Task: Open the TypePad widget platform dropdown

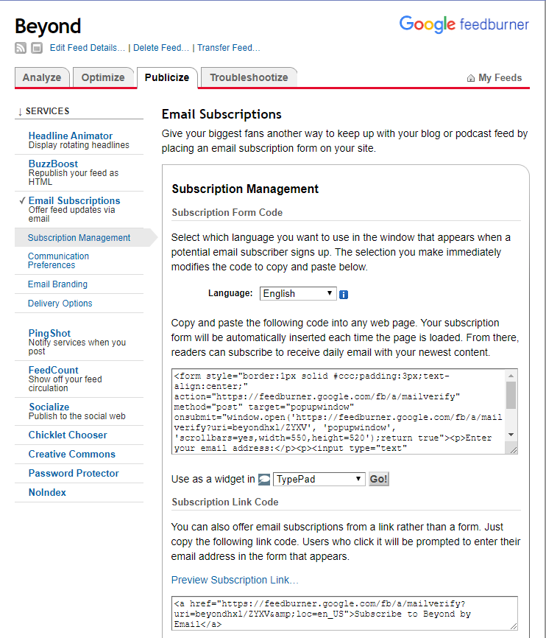Action: [319, 479]
